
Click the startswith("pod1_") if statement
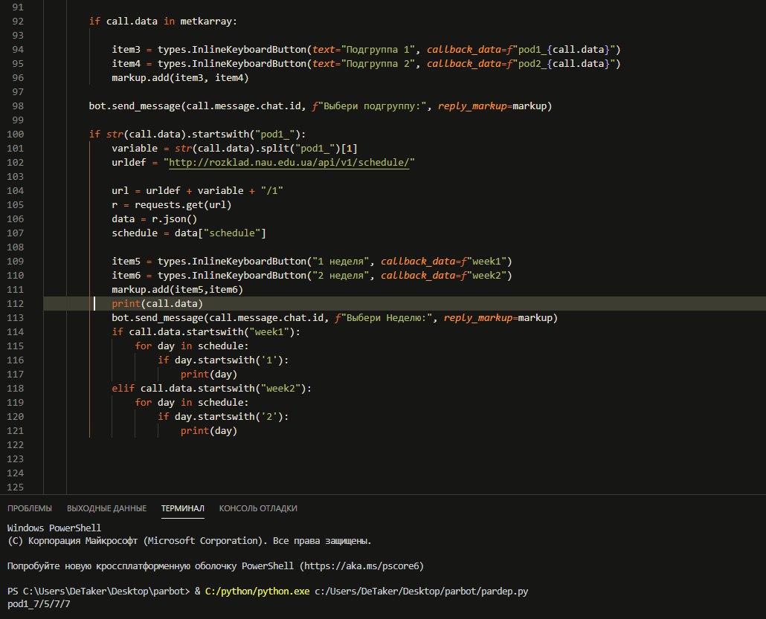(197, 135)
